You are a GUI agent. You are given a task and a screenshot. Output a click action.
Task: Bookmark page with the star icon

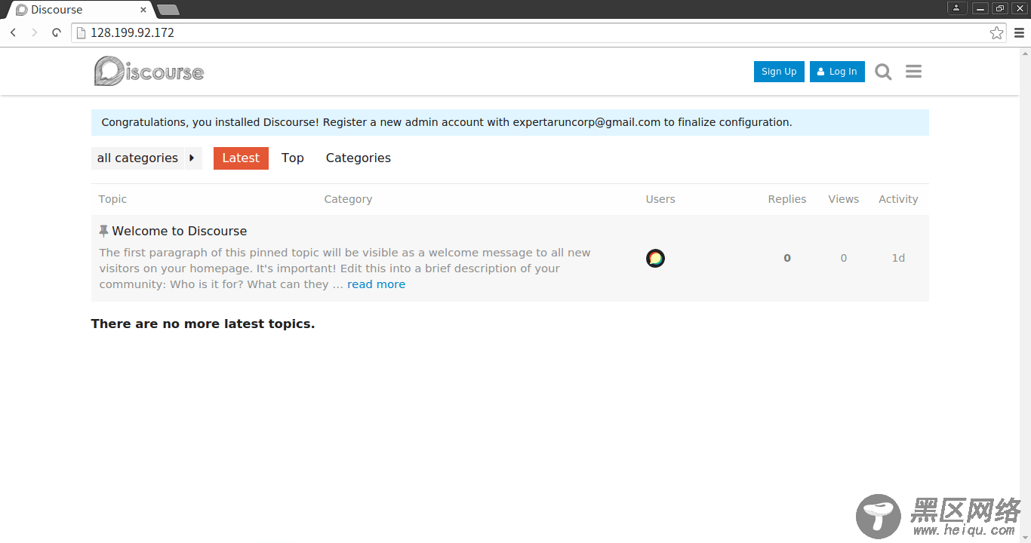(996, 32)
